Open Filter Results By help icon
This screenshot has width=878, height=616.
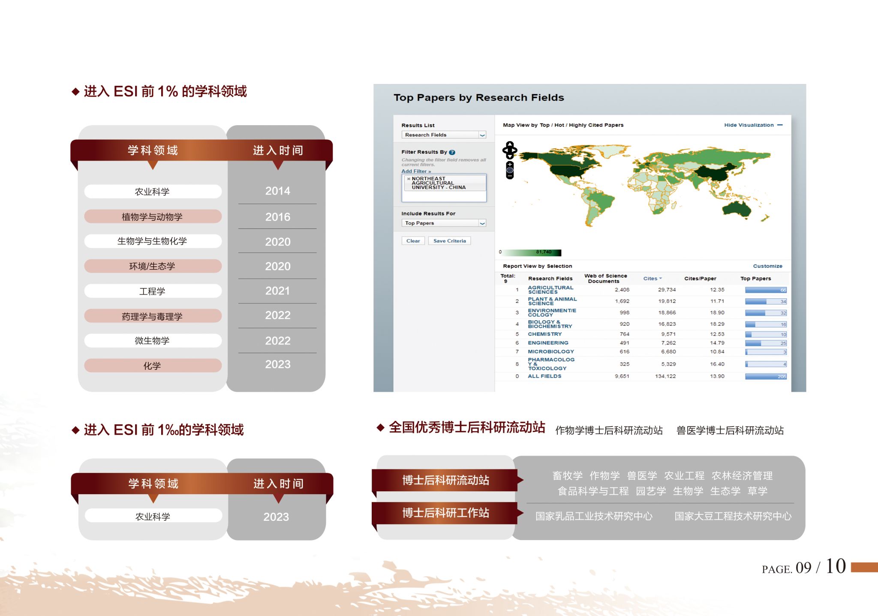(x=452, y=152)
